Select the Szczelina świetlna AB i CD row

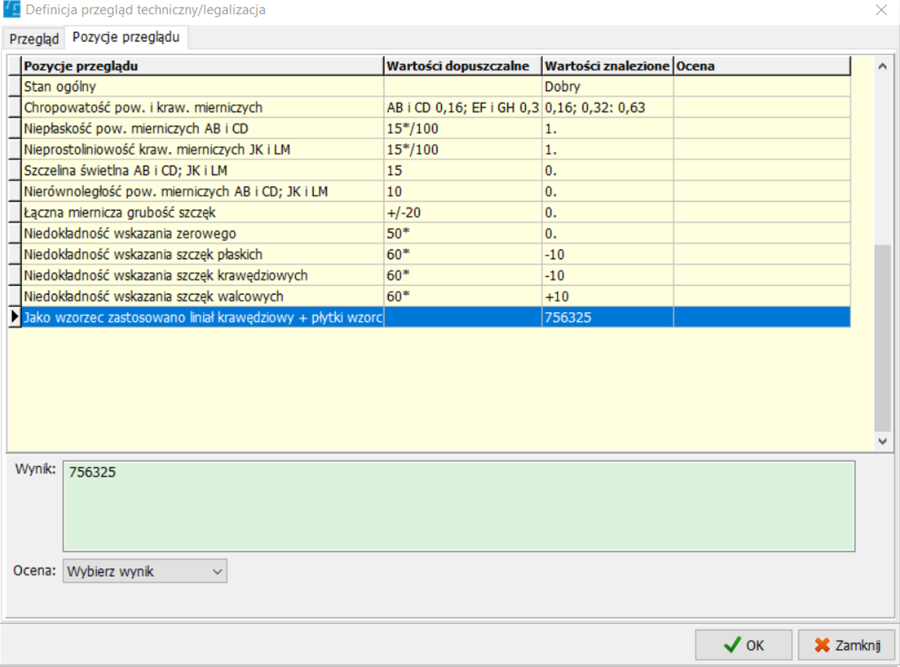pos(202,171)
